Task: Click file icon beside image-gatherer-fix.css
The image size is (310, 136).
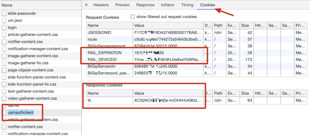Action: click(x=4, y=63)
